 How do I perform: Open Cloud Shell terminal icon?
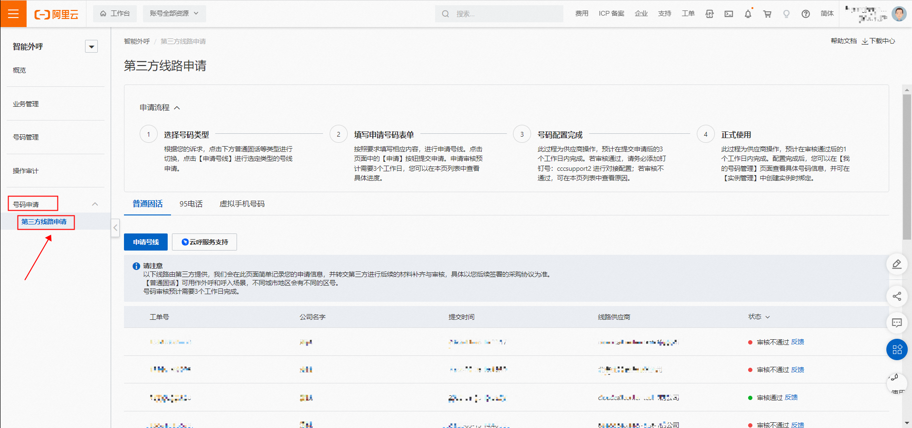pyautogui.click(x=729, y=14)
